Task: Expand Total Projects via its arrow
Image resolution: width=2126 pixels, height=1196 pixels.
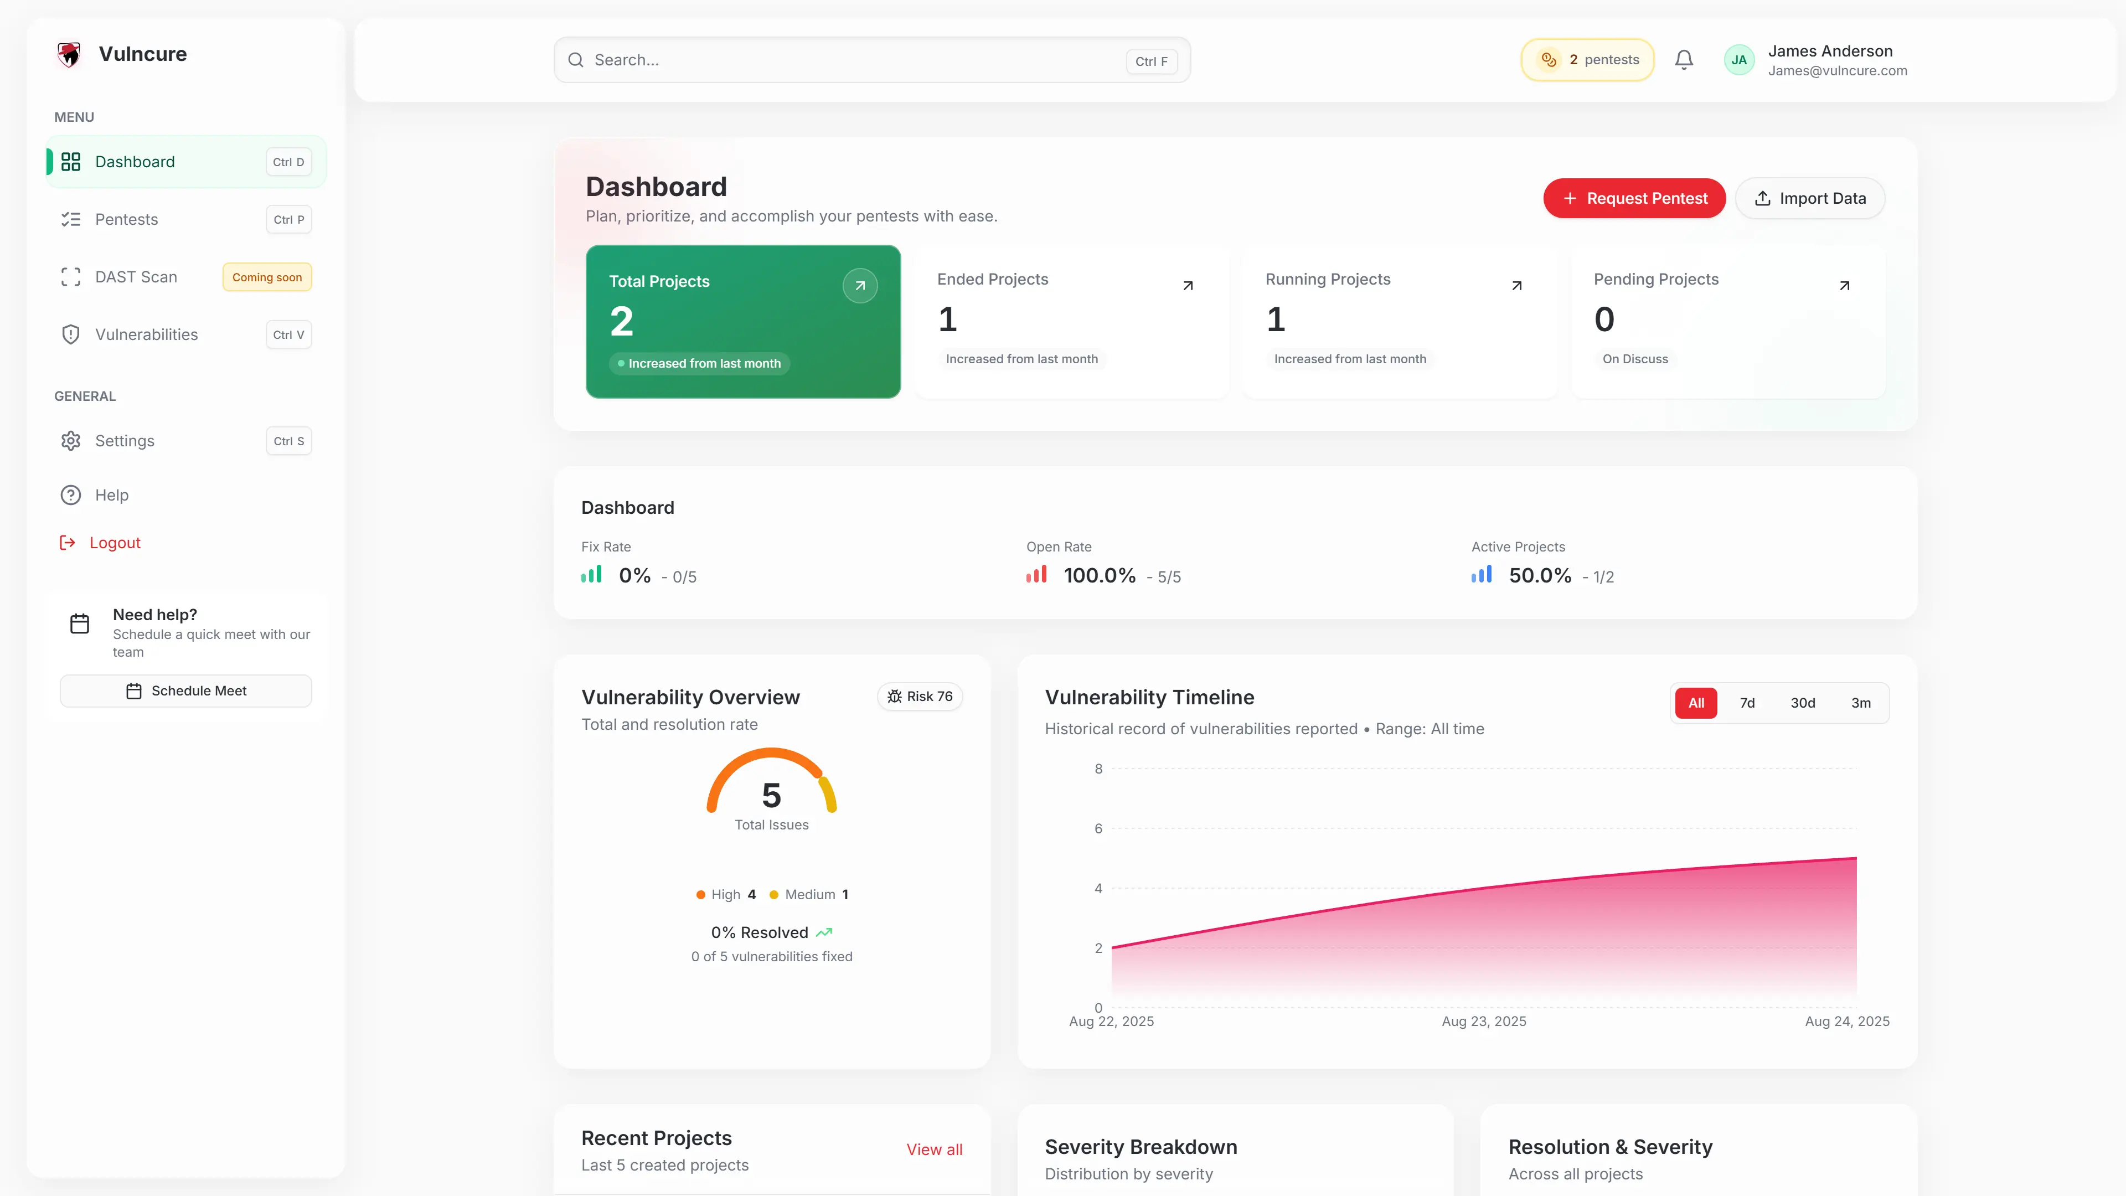Action: point(860,286)
